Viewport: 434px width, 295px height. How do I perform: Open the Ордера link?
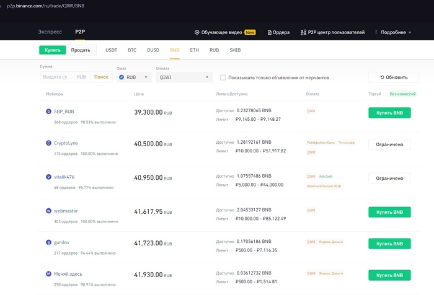[281, 32]
